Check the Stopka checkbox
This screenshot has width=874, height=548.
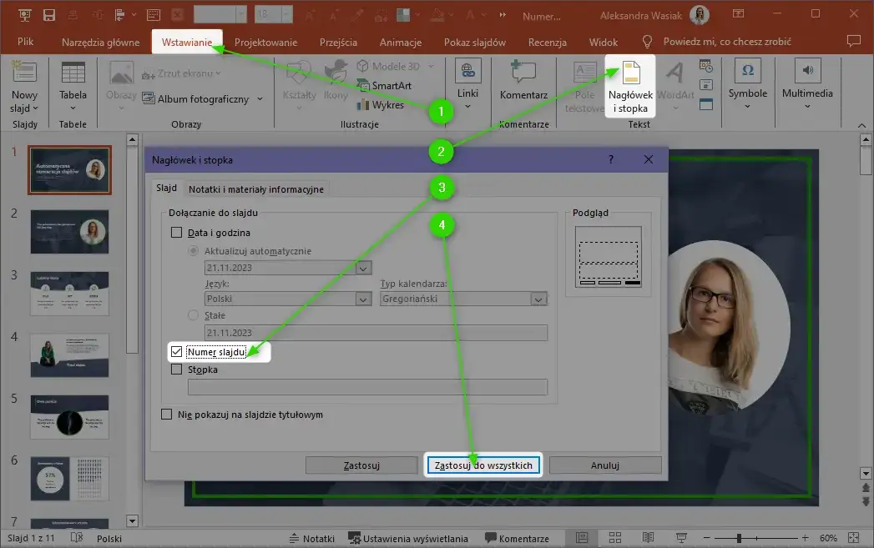177,369
